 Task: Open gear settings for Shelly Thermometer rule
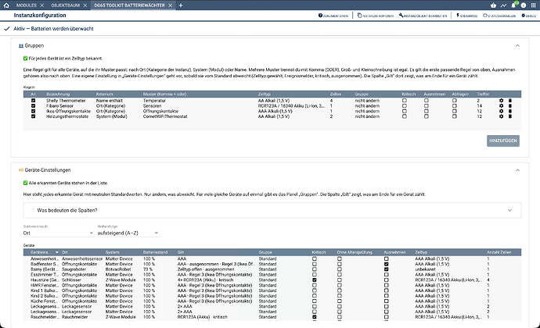pos(501,101)
